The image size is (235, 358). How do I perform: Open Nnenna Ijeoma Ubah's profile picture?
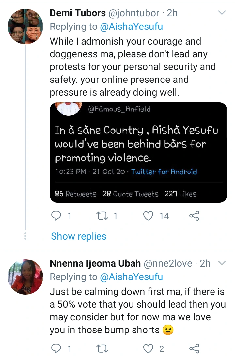[25, 277]
